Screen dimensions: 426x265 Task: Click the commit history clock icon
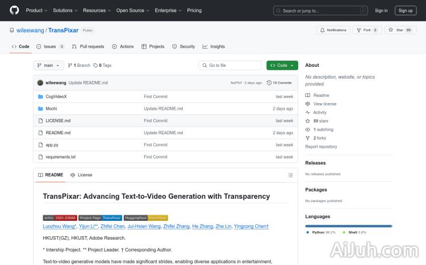pos(269,83)
